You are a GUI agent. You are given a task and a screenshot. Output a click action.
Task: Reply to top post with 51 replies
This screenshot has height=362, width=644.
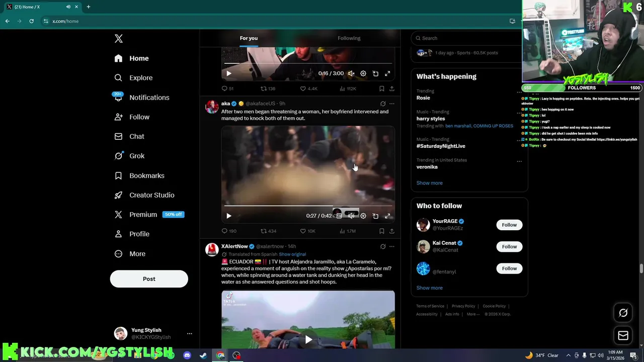point(227,88)
